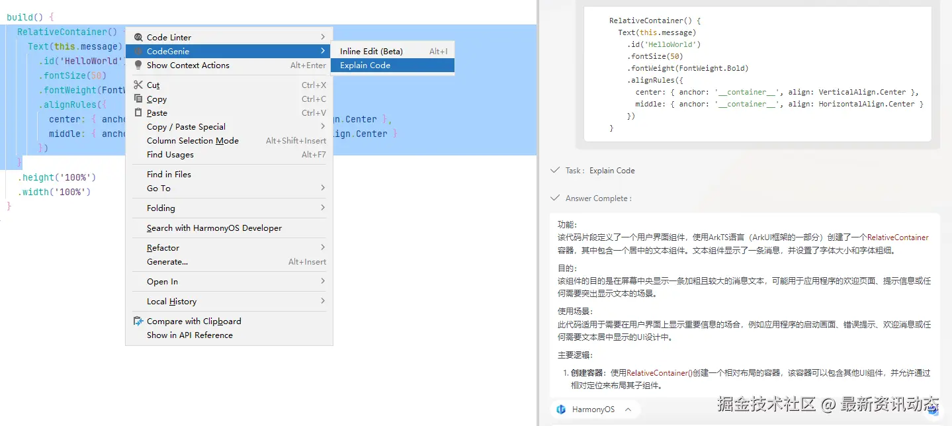Select the CodeGenie icon
952x426 pixels.
[138, 51]
